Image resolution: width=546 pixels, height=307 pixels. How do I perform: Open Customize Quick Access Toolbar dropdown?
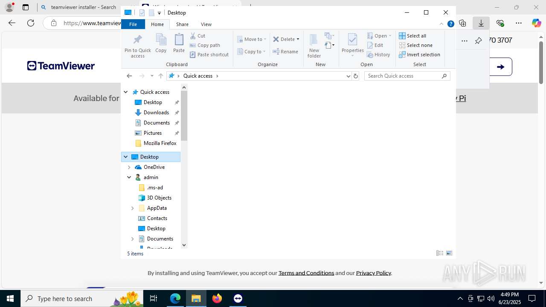[159, 13]
